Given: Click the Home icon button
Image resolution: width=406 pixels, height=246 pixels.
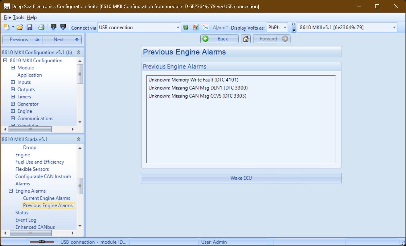Looking at the screenshot, I should [x=246, y=39].
